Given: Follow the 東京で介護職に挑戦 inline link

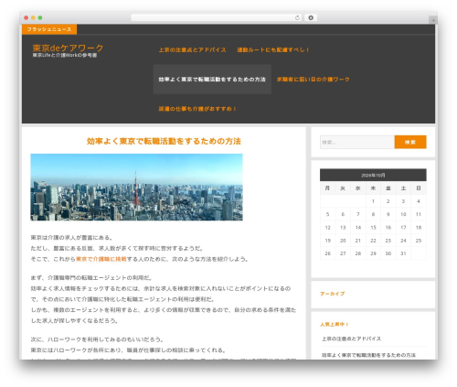Looking at the screenshot, I should point(101,259).
